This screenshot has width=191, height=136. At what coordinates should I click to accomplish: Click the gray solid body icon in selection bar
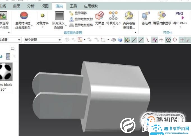coord(114,40)
